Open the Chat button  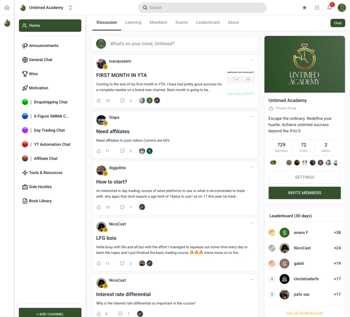click(x=338, y=23)
